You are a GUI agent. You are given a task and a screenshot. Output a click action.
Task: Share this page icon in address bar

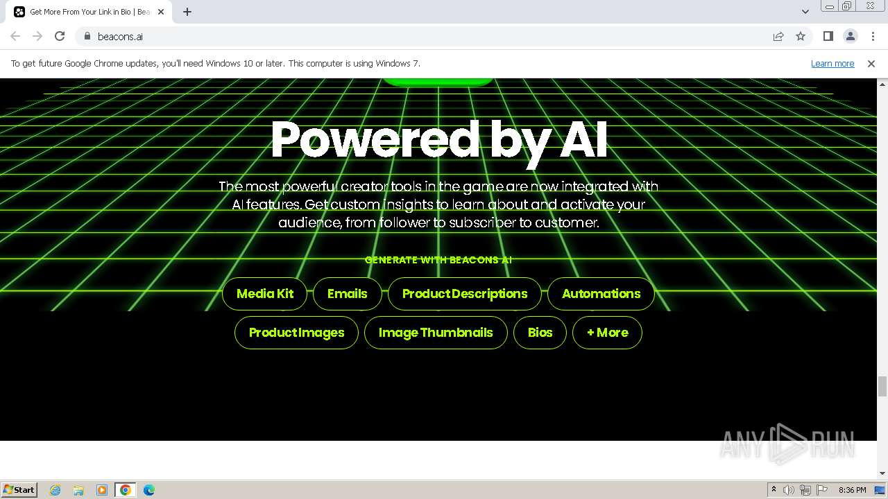(778, 36)
